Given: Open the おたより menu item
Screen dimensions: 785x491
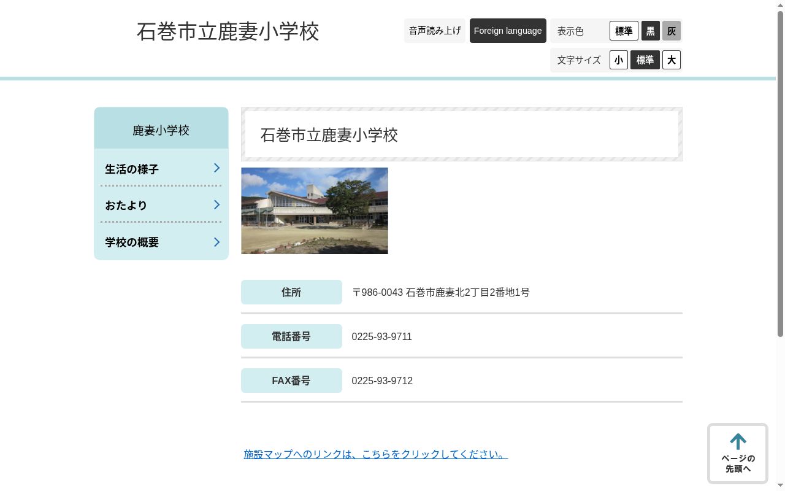Looking at the screenshot, I should [161, 205].
